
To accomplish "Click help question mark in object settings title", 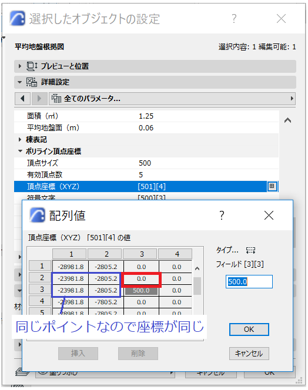I will pos(234,19).
